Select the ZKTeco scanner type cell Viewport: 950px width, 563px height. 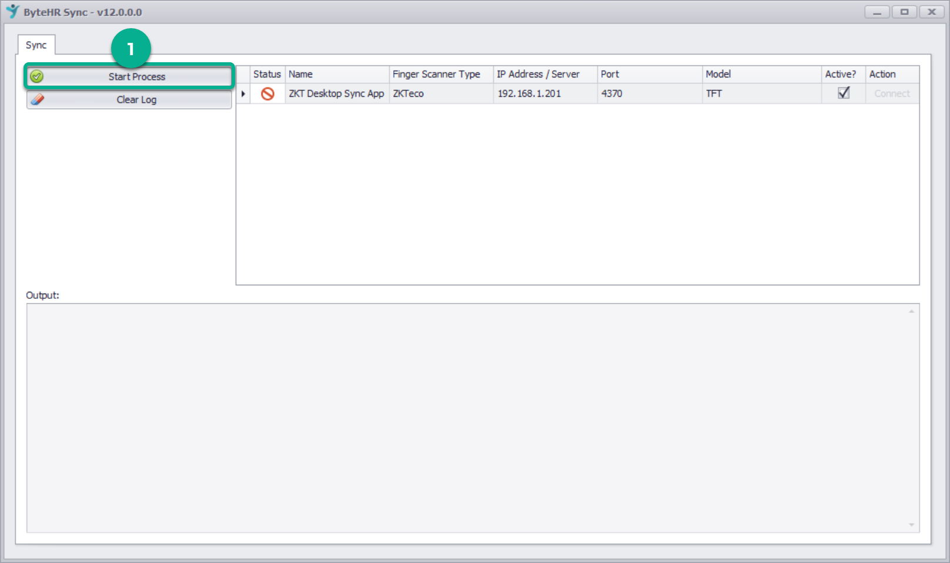(x=441, y=93)
